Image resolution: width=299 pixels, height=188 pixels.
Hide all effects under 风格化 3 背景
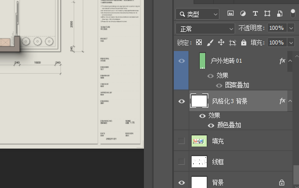(x=202, y=116)
